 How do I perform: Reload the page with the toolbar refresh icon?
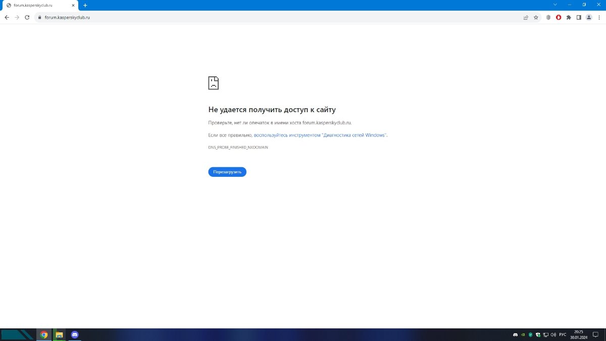point(27,17)
